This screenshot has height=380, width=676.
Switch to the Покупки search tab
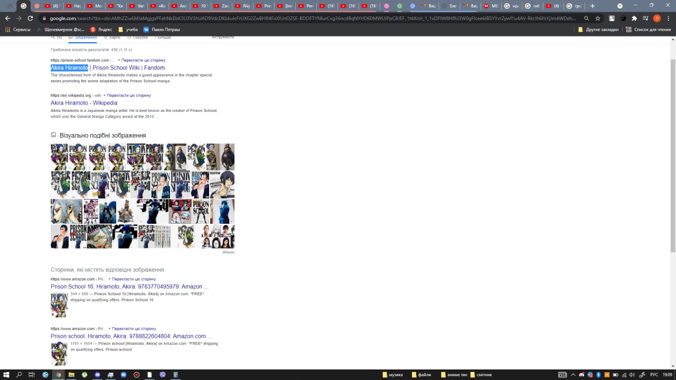coord(137,37)
